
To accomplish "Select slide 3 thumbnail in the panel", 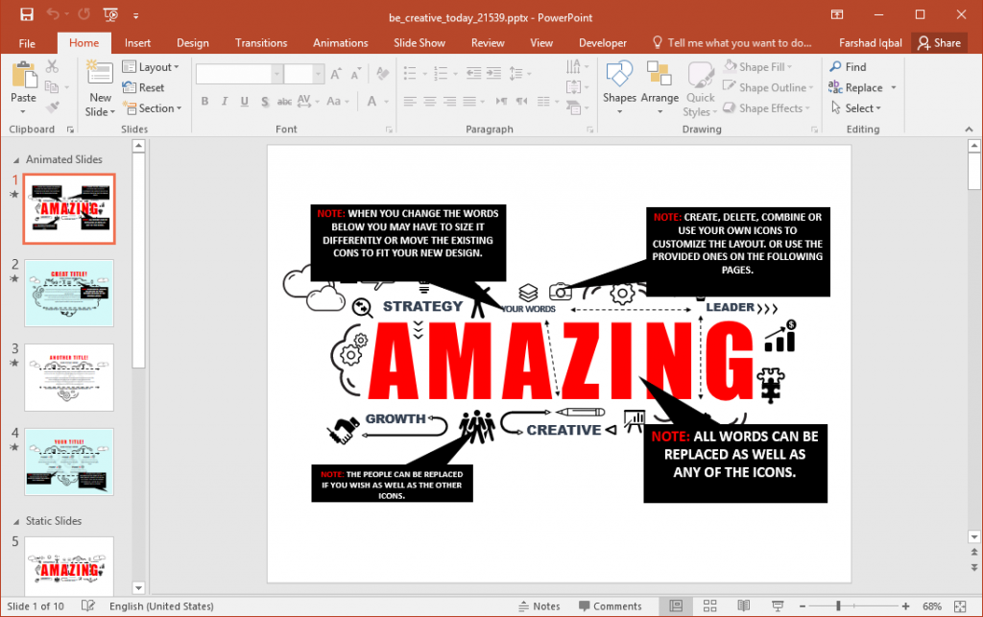I will click(x=69, y=377).
